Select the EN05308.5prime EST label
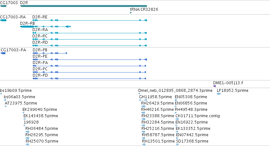 tap(191, 97)
